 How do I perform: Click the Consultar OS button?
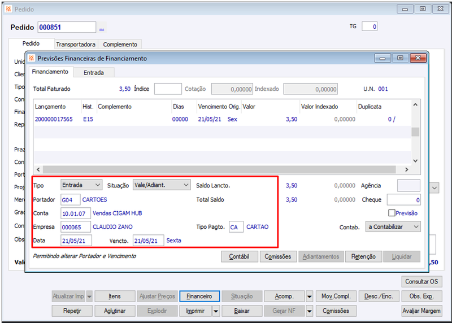point(421,282)
